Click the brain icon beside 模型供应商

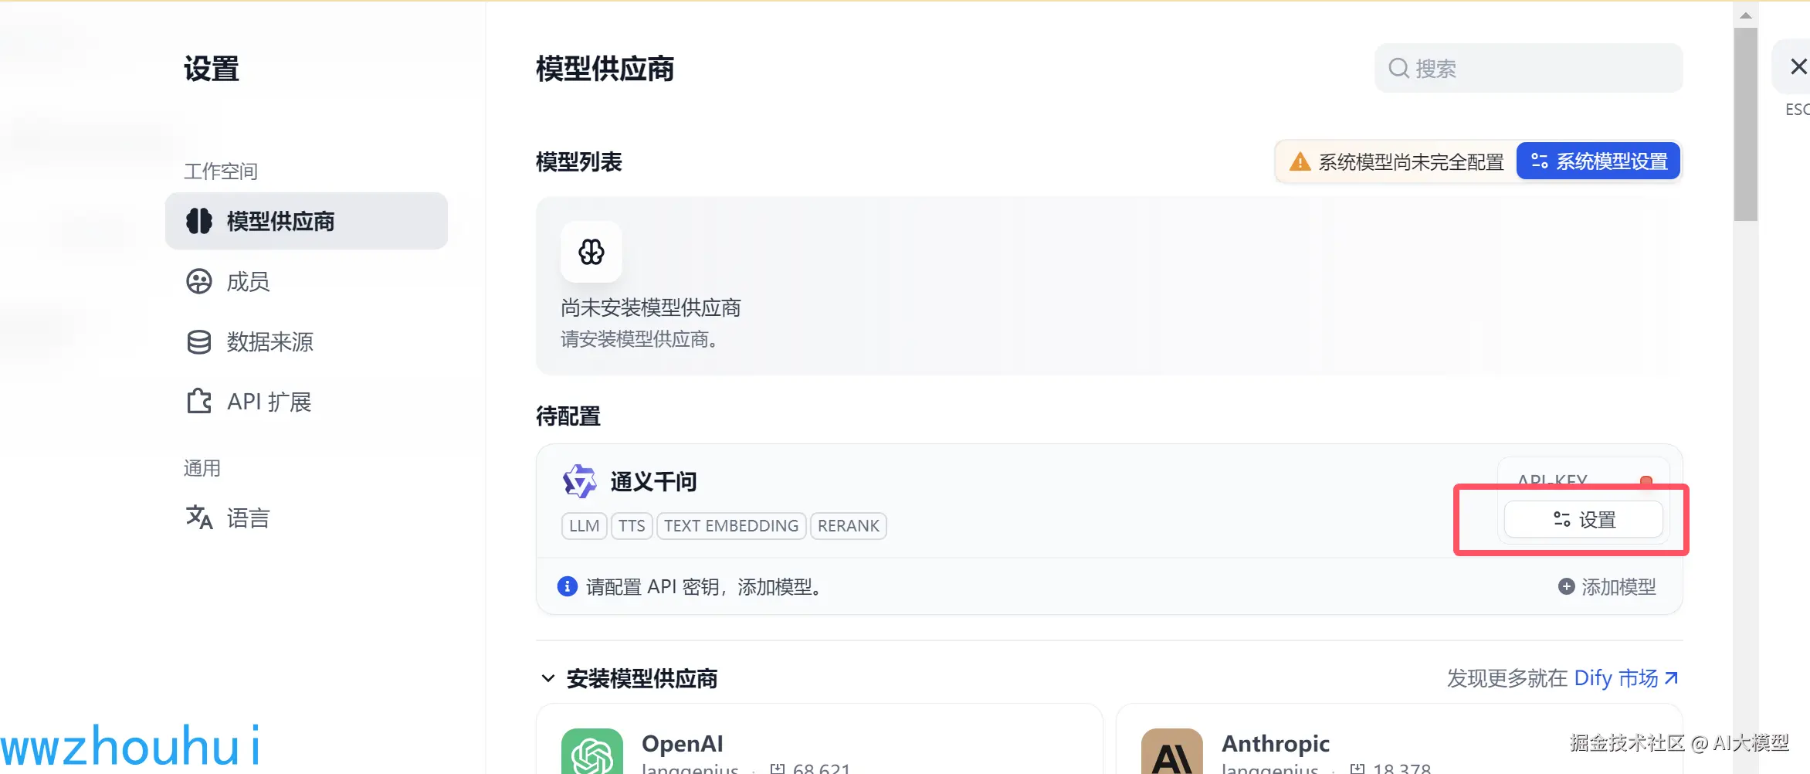pyautogui.click(x=198, y=221)
